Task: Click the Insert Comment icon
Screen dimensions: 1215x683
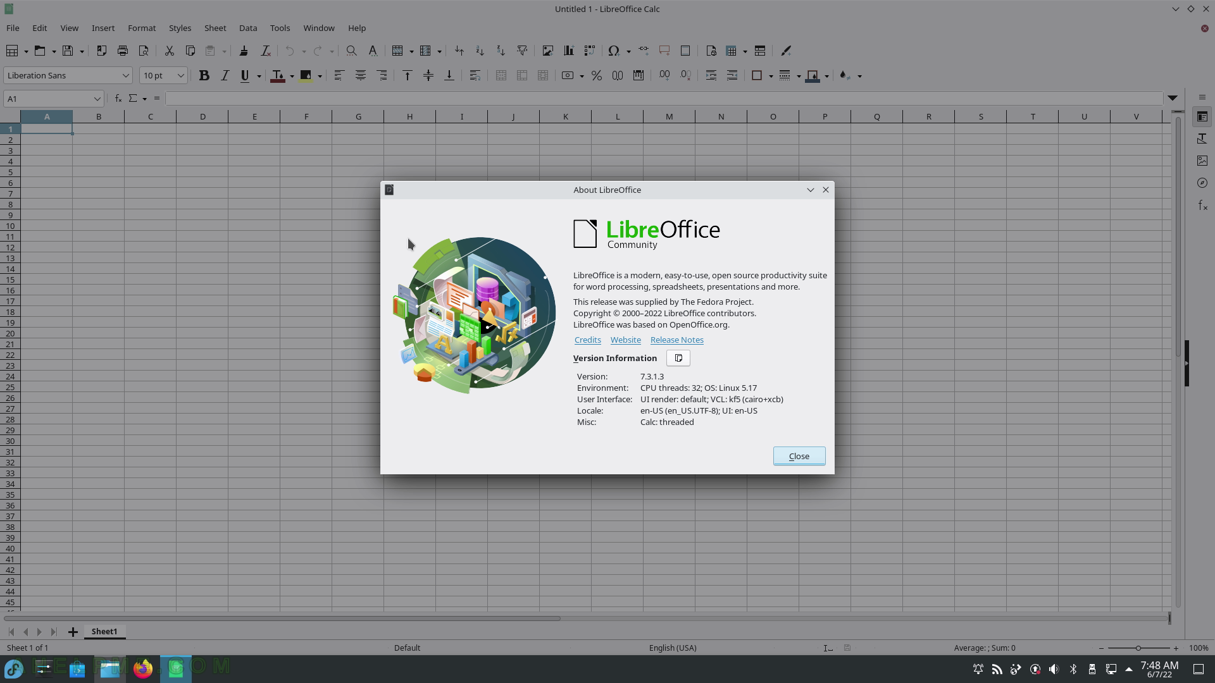Action: pyautogui.click(x=664, y=51)
